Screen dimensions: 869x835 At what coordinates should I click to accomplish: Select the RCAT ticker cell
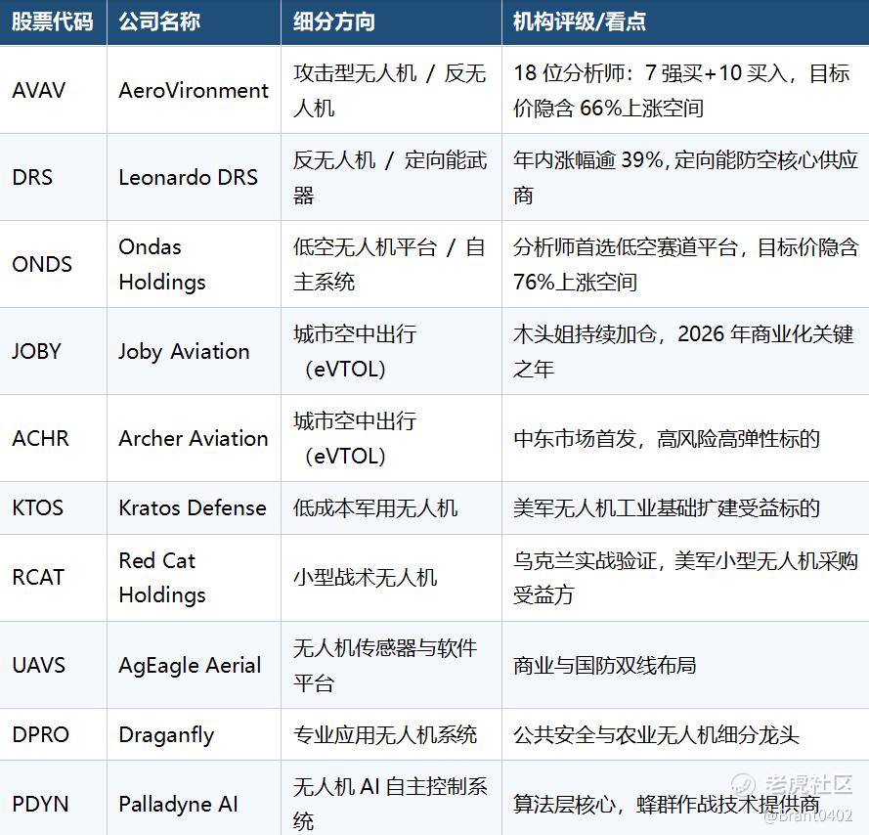(53, 578)
